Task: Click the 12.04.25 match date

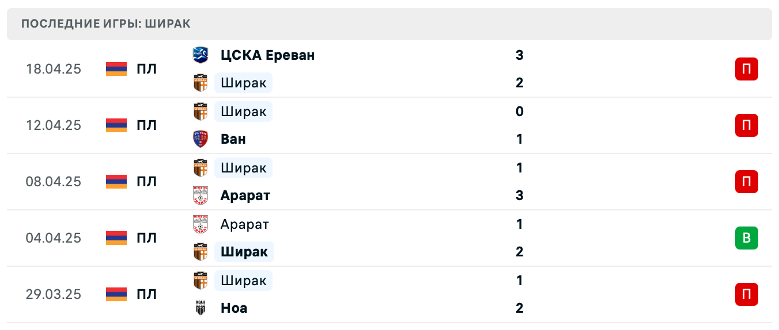Action: coord(53,125)
